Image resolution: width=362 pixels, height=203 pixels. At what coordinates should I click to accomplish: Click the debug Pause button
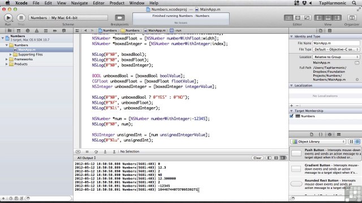pos(87,152)
